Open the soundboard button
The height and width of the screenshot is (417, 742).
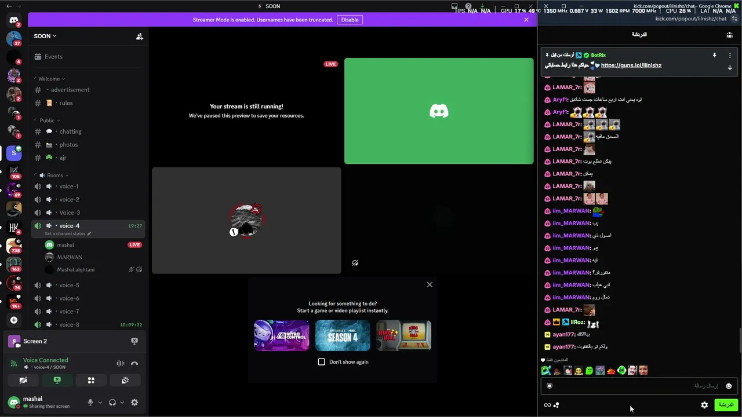click(x=125, y=381)
